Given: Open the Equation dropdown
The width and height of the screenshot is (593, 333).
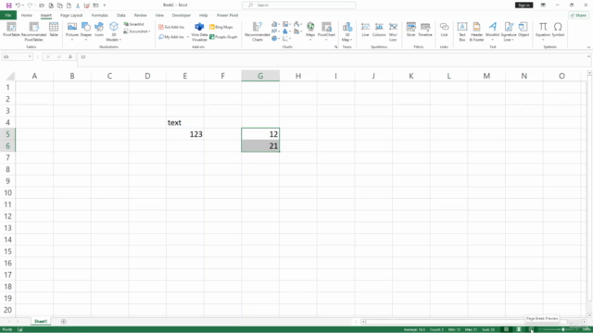Looking at the screenshot, I should [x=543, y=31].
